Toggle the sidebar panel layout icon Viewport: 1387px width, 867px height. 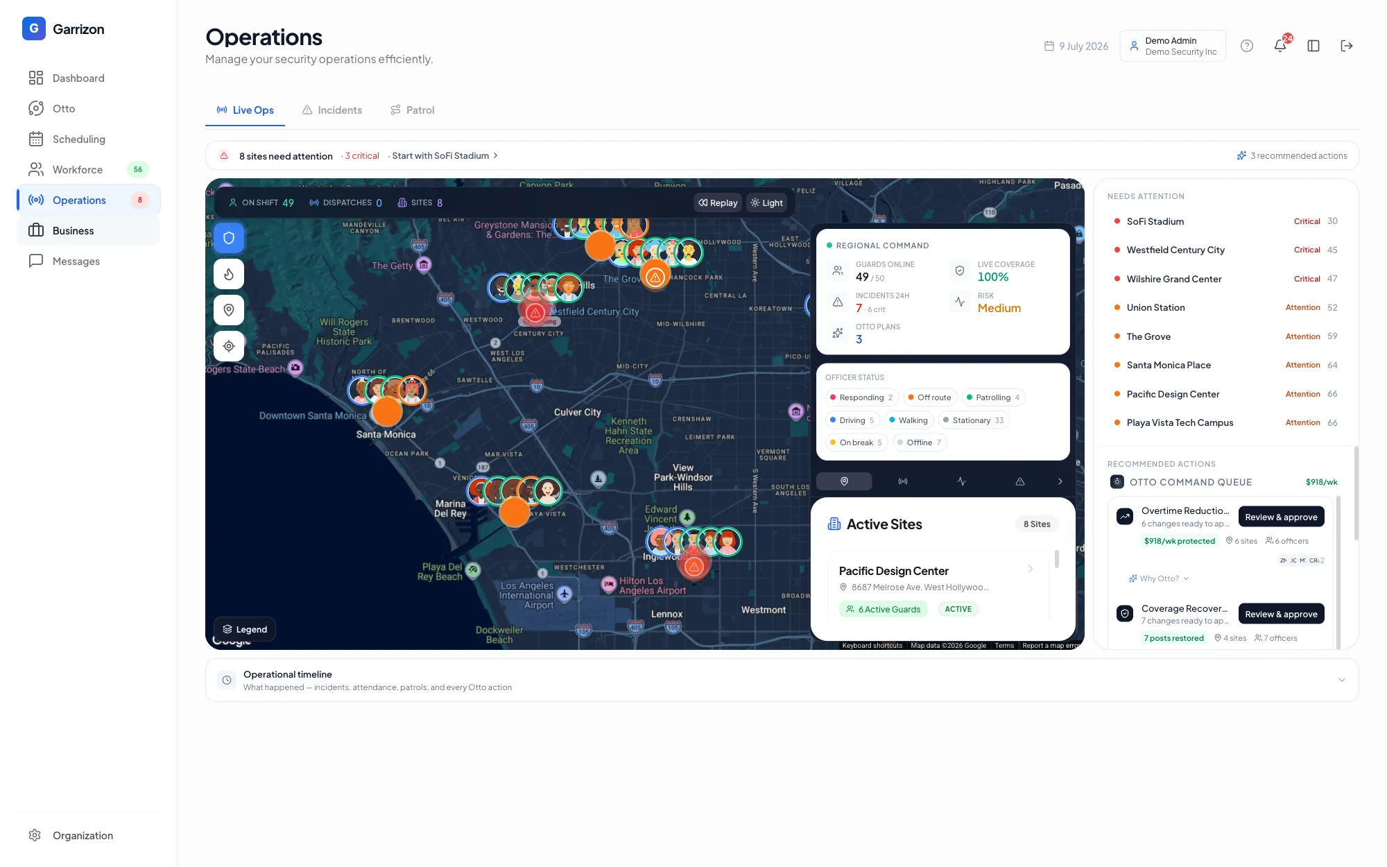pos(1313,46)
